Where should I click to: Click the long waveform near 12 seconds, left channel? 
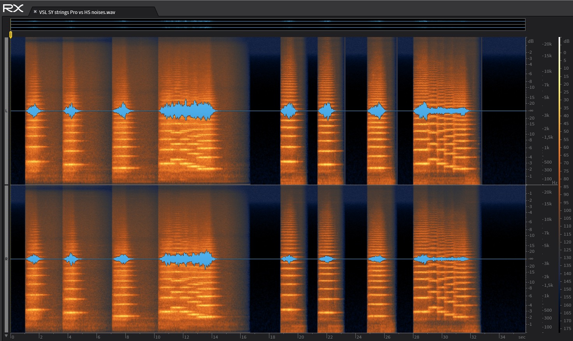(188, 110)
